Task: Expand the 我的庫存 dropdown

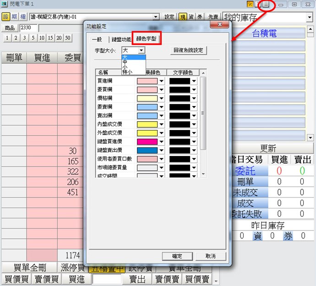Action: 309,17
